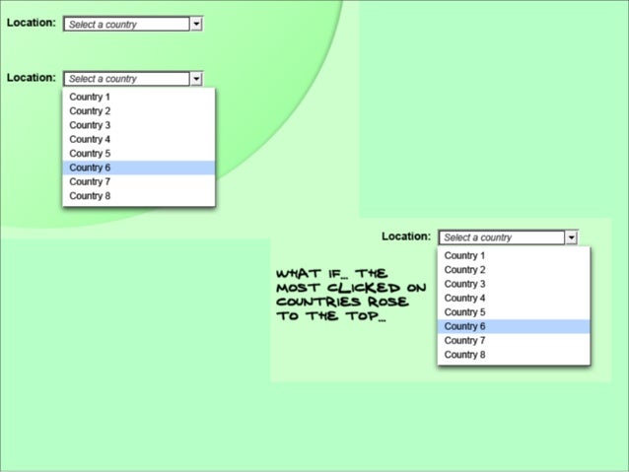Select highlighted Country 6 in right list
The image size is (629, 472).
pyautogui.click(x=514, y=326)
